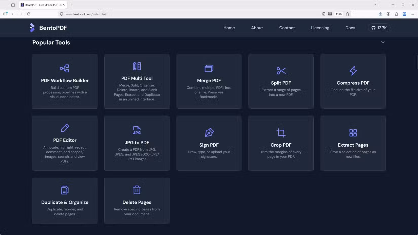Click the Delete Pages trash icon

pos(137,189)
